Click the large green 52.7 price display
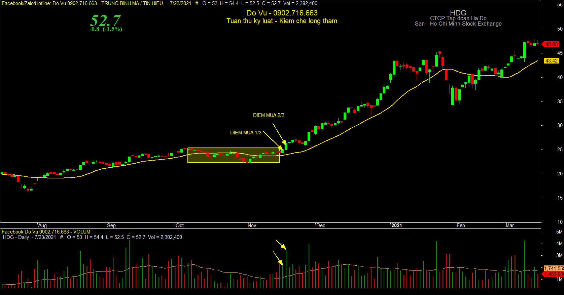Image resolution: width=564 pixels, height=295 pixels. pyautogui.click(x=105, y=20)
